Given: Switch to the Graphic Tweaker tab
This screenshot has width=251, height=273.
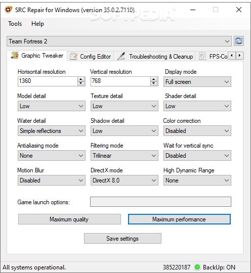Looking at the screenshot, I should click(37, 56).
